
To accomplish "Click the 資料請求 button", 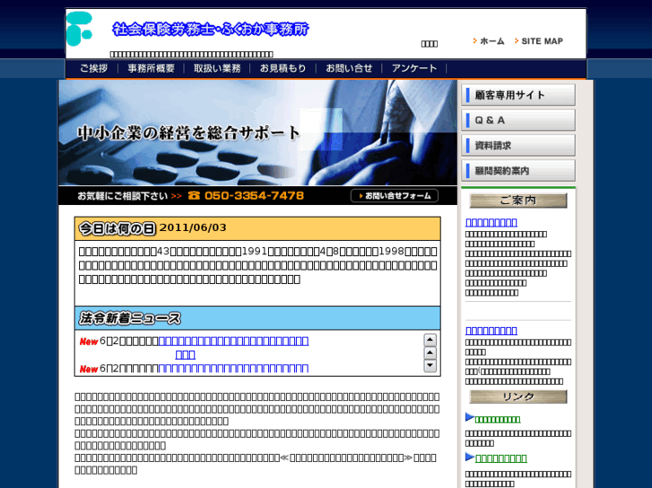I will pos(518,145).
